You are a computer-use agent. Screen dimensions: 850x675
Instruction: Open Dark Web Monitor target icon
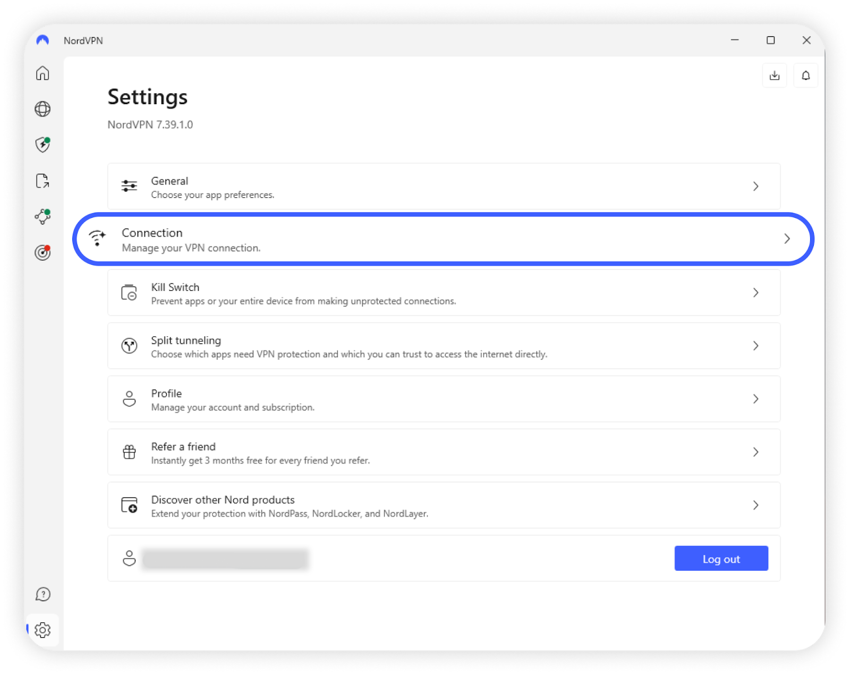pos(42,252)
